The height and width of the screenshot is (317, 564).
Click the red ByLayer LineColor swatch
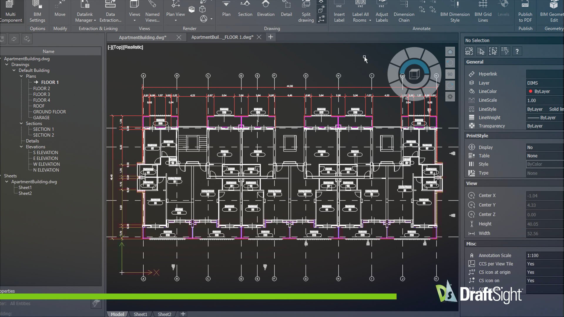pyautogui.click(x=531, y=91)
